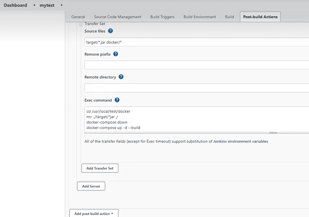
Task: Open the Add post-build action dropdown
Action: 94,214
